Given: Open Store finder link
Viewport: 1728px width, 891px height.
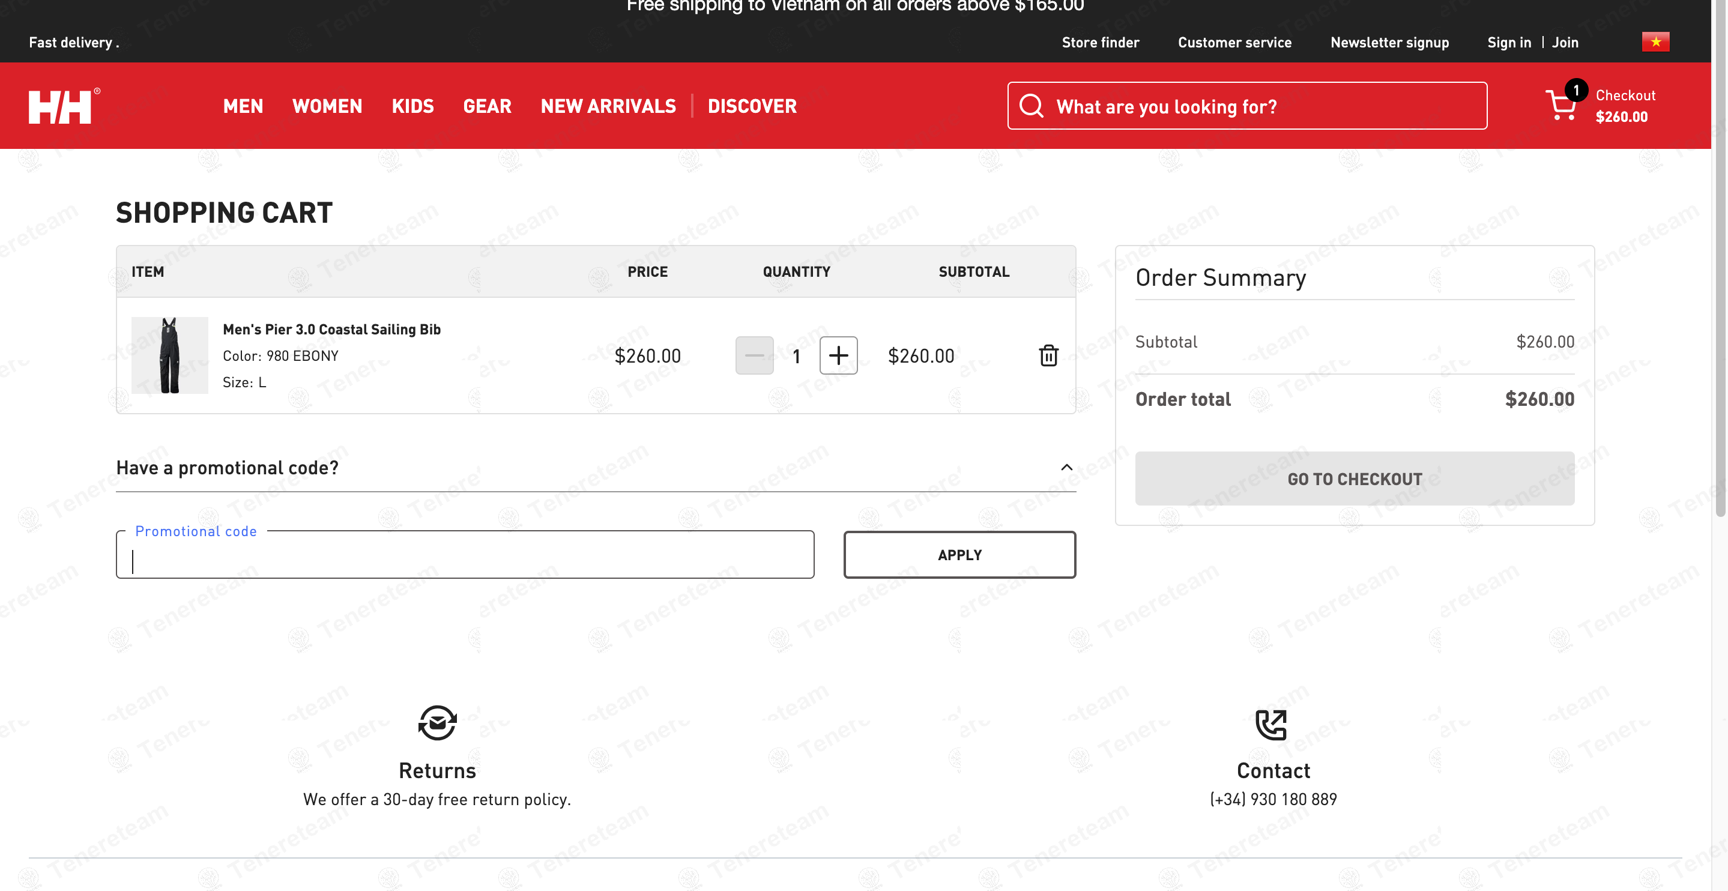Looking at the screenshot, I should click(x=1100, y=42).
